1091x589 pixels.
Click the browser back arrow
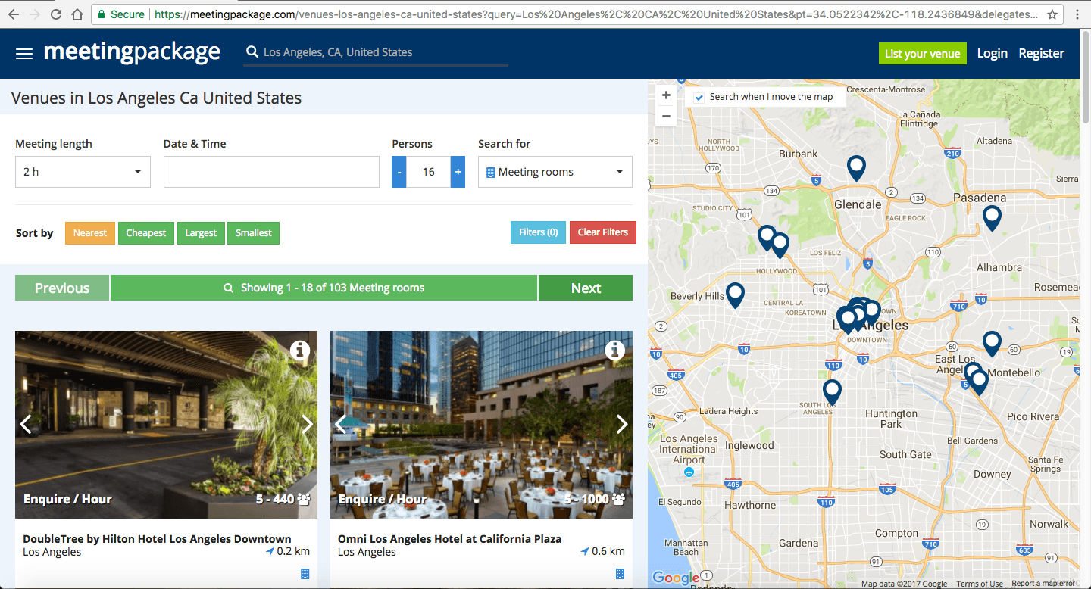click(13, 14)
